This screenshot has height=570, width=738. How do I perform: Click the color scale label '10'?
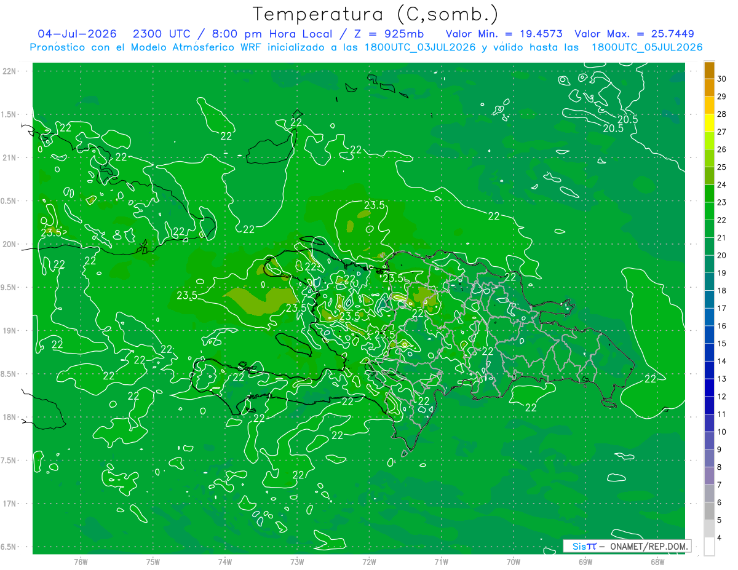(x=722, y=432)
